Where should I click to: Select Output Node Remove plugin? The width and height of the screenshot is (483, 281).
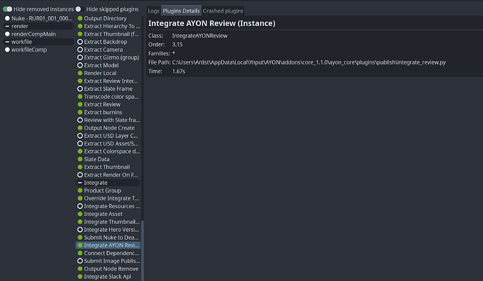coord(108,268)
